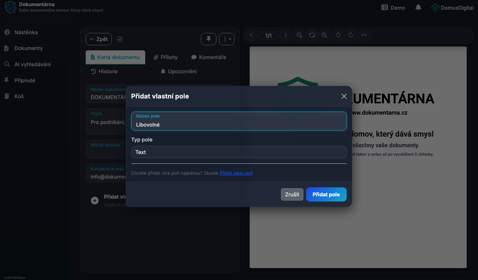Rotate the document counterclockwise

click(x=338, y=35)
